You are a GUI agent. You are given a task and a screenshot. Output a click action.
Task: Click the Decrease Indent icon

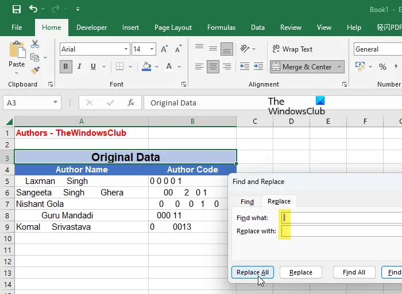point(244,66)
